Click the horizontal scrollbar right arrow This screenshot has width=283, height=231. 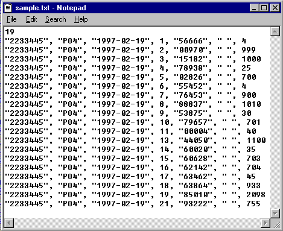tap(266, 223)
